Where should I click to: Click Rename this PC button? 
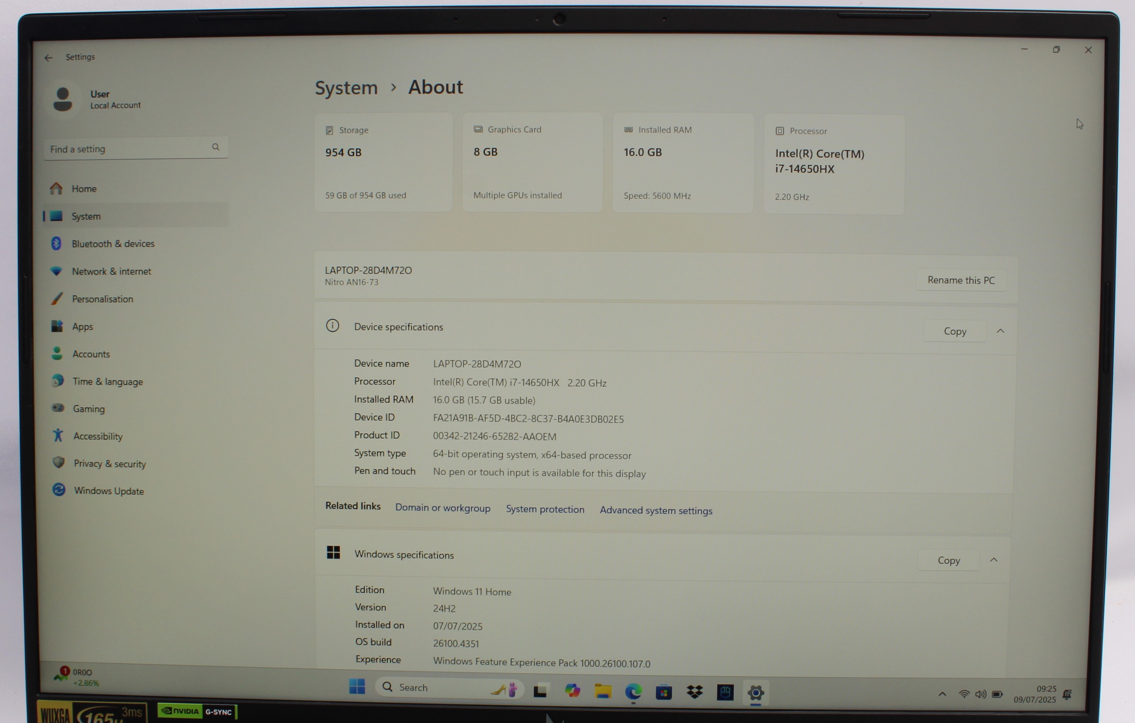[x=961, y=280]
